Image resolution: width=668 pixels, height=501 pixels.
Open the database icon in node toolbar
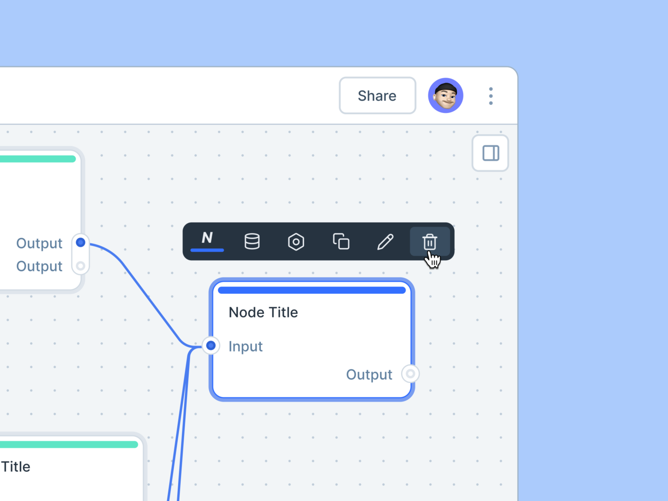coord(252,242)
